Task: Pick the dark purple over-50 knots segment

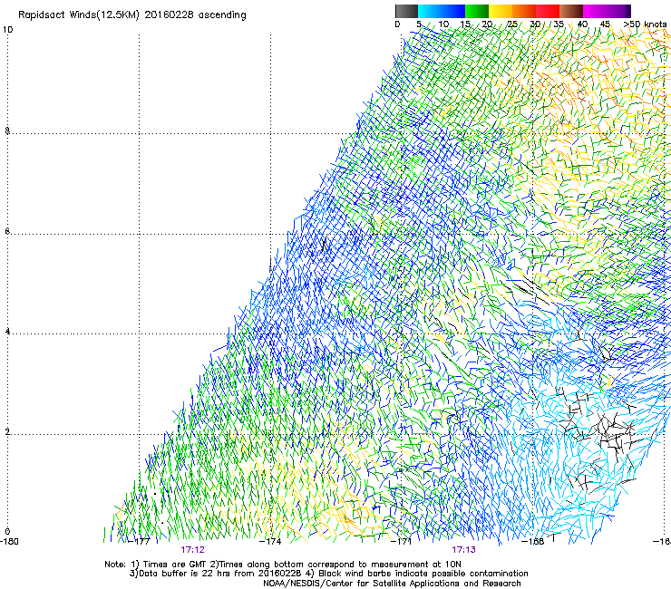Action: pos(628,11)
